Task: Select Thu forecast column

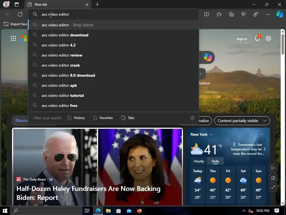Action: click(x=213, y=184)
